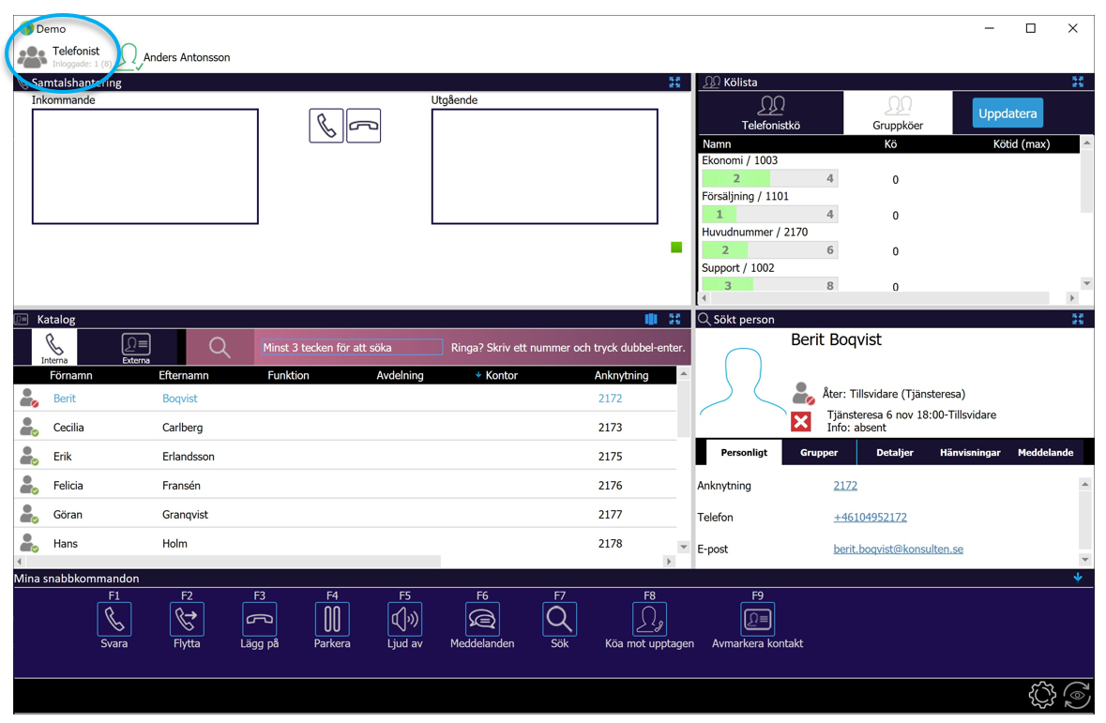
Task: Select the Cecilia Carlberg row
Action: tap(345, 427)
